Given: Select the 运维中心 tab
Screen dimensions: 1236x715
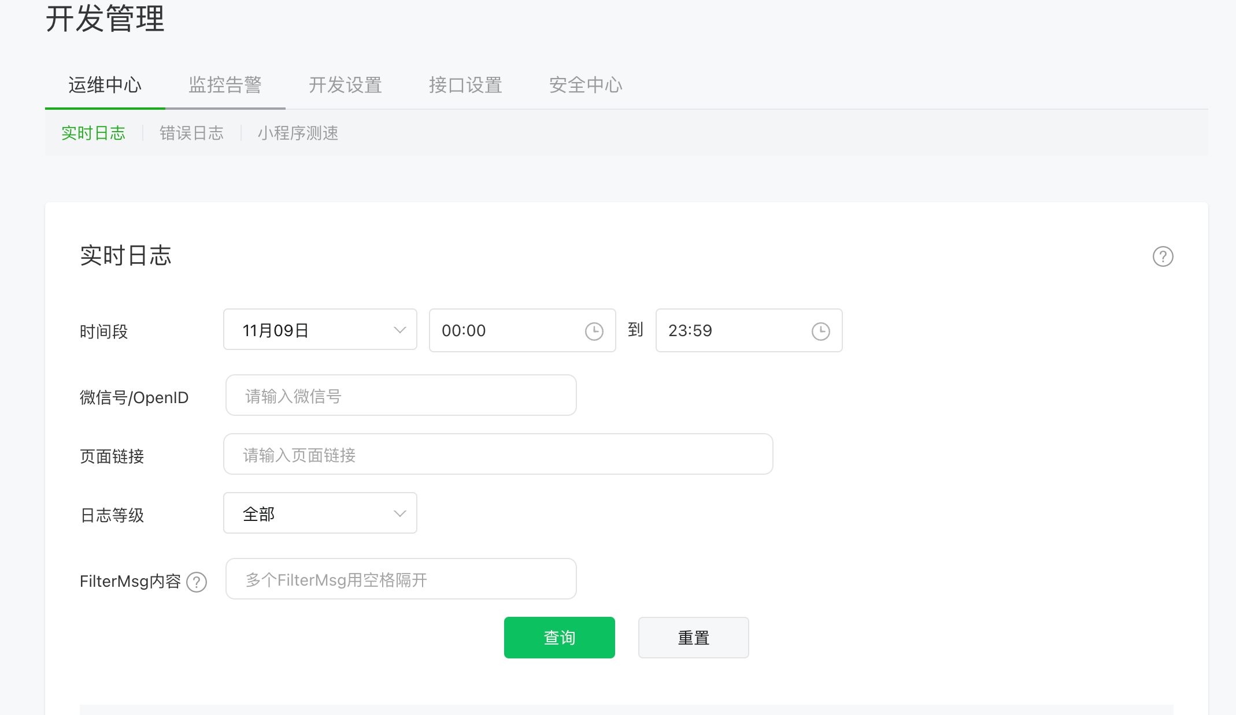Looking at the screenshot, I should tap(105, 85).
